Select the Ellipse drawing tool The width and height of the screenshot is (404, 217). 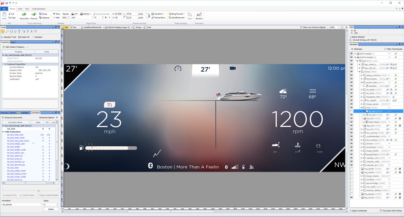click(x=15, y=31)
